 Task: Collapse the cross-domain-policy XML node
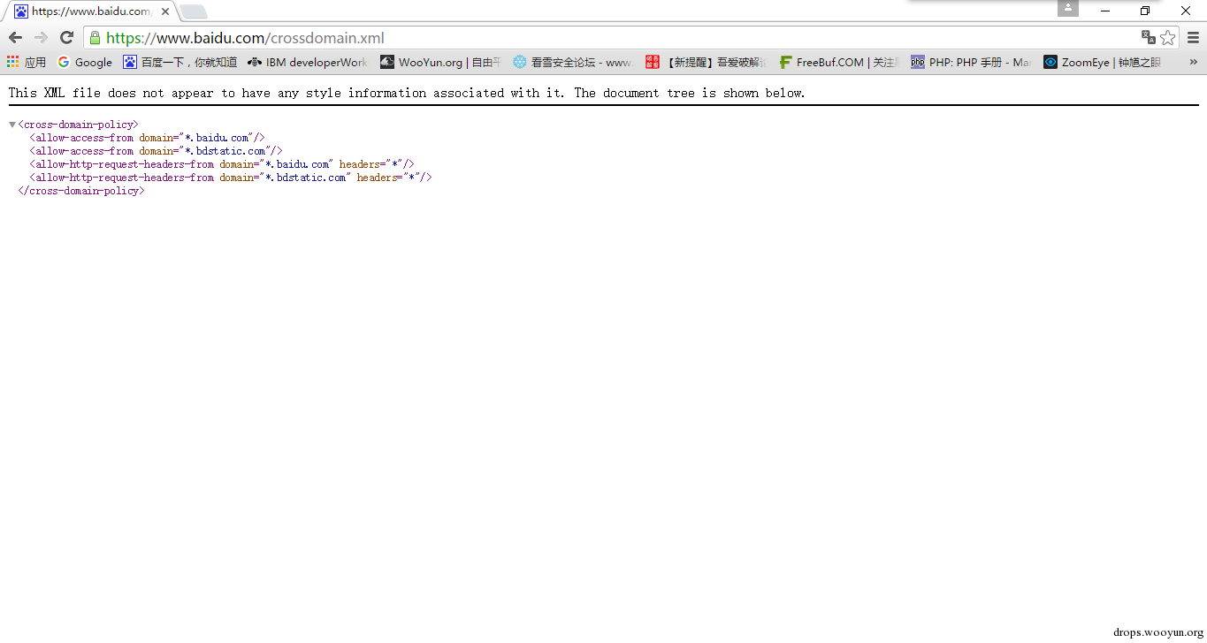click(12, 125)
